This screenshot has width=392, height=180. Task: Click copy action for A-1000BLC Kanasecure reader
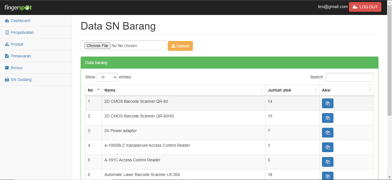click(x=327, y=147)
